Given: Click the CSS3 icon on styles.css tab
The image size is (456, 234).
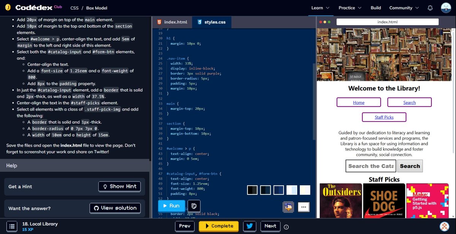Looking at the screenshot, I should pos(199,22).
